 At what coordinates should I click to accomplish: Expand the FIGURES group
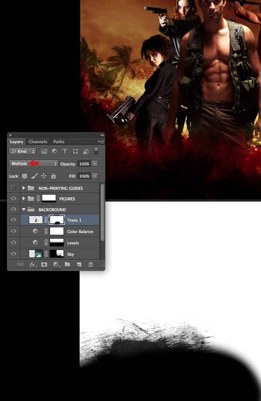pos(23,199)
